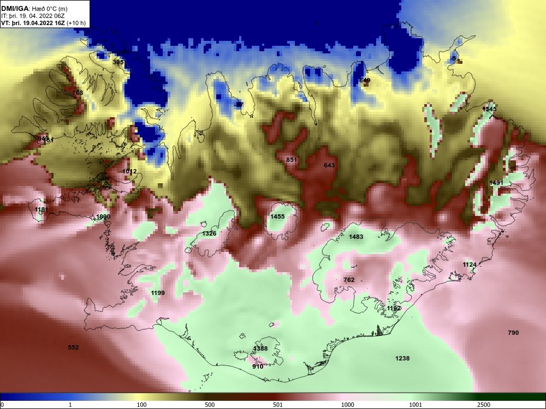Click the 1483 height value
The height and width of the screenshot is (409, 546).
(356, 237)
